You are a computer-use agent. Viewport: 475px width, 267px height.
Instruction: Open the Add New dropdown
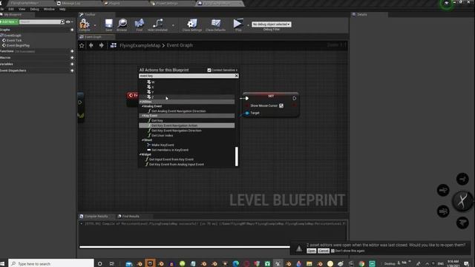9,22
